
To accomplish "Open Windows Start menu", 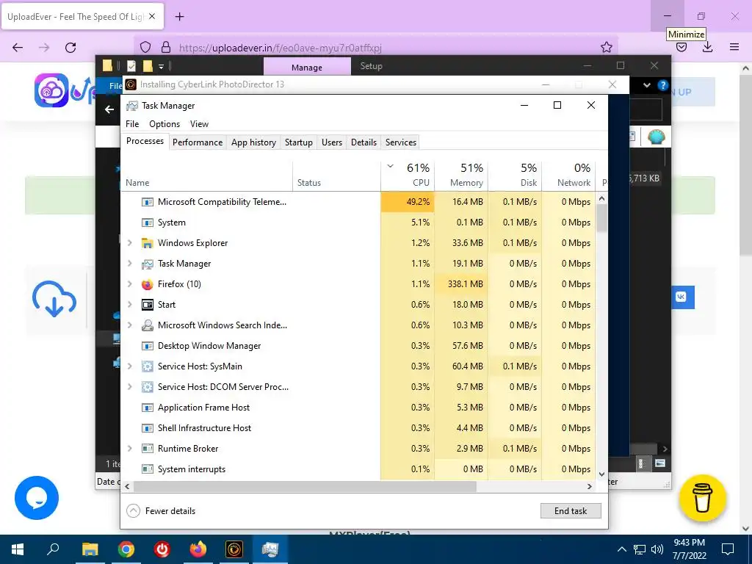I will [x=18, y=549].
